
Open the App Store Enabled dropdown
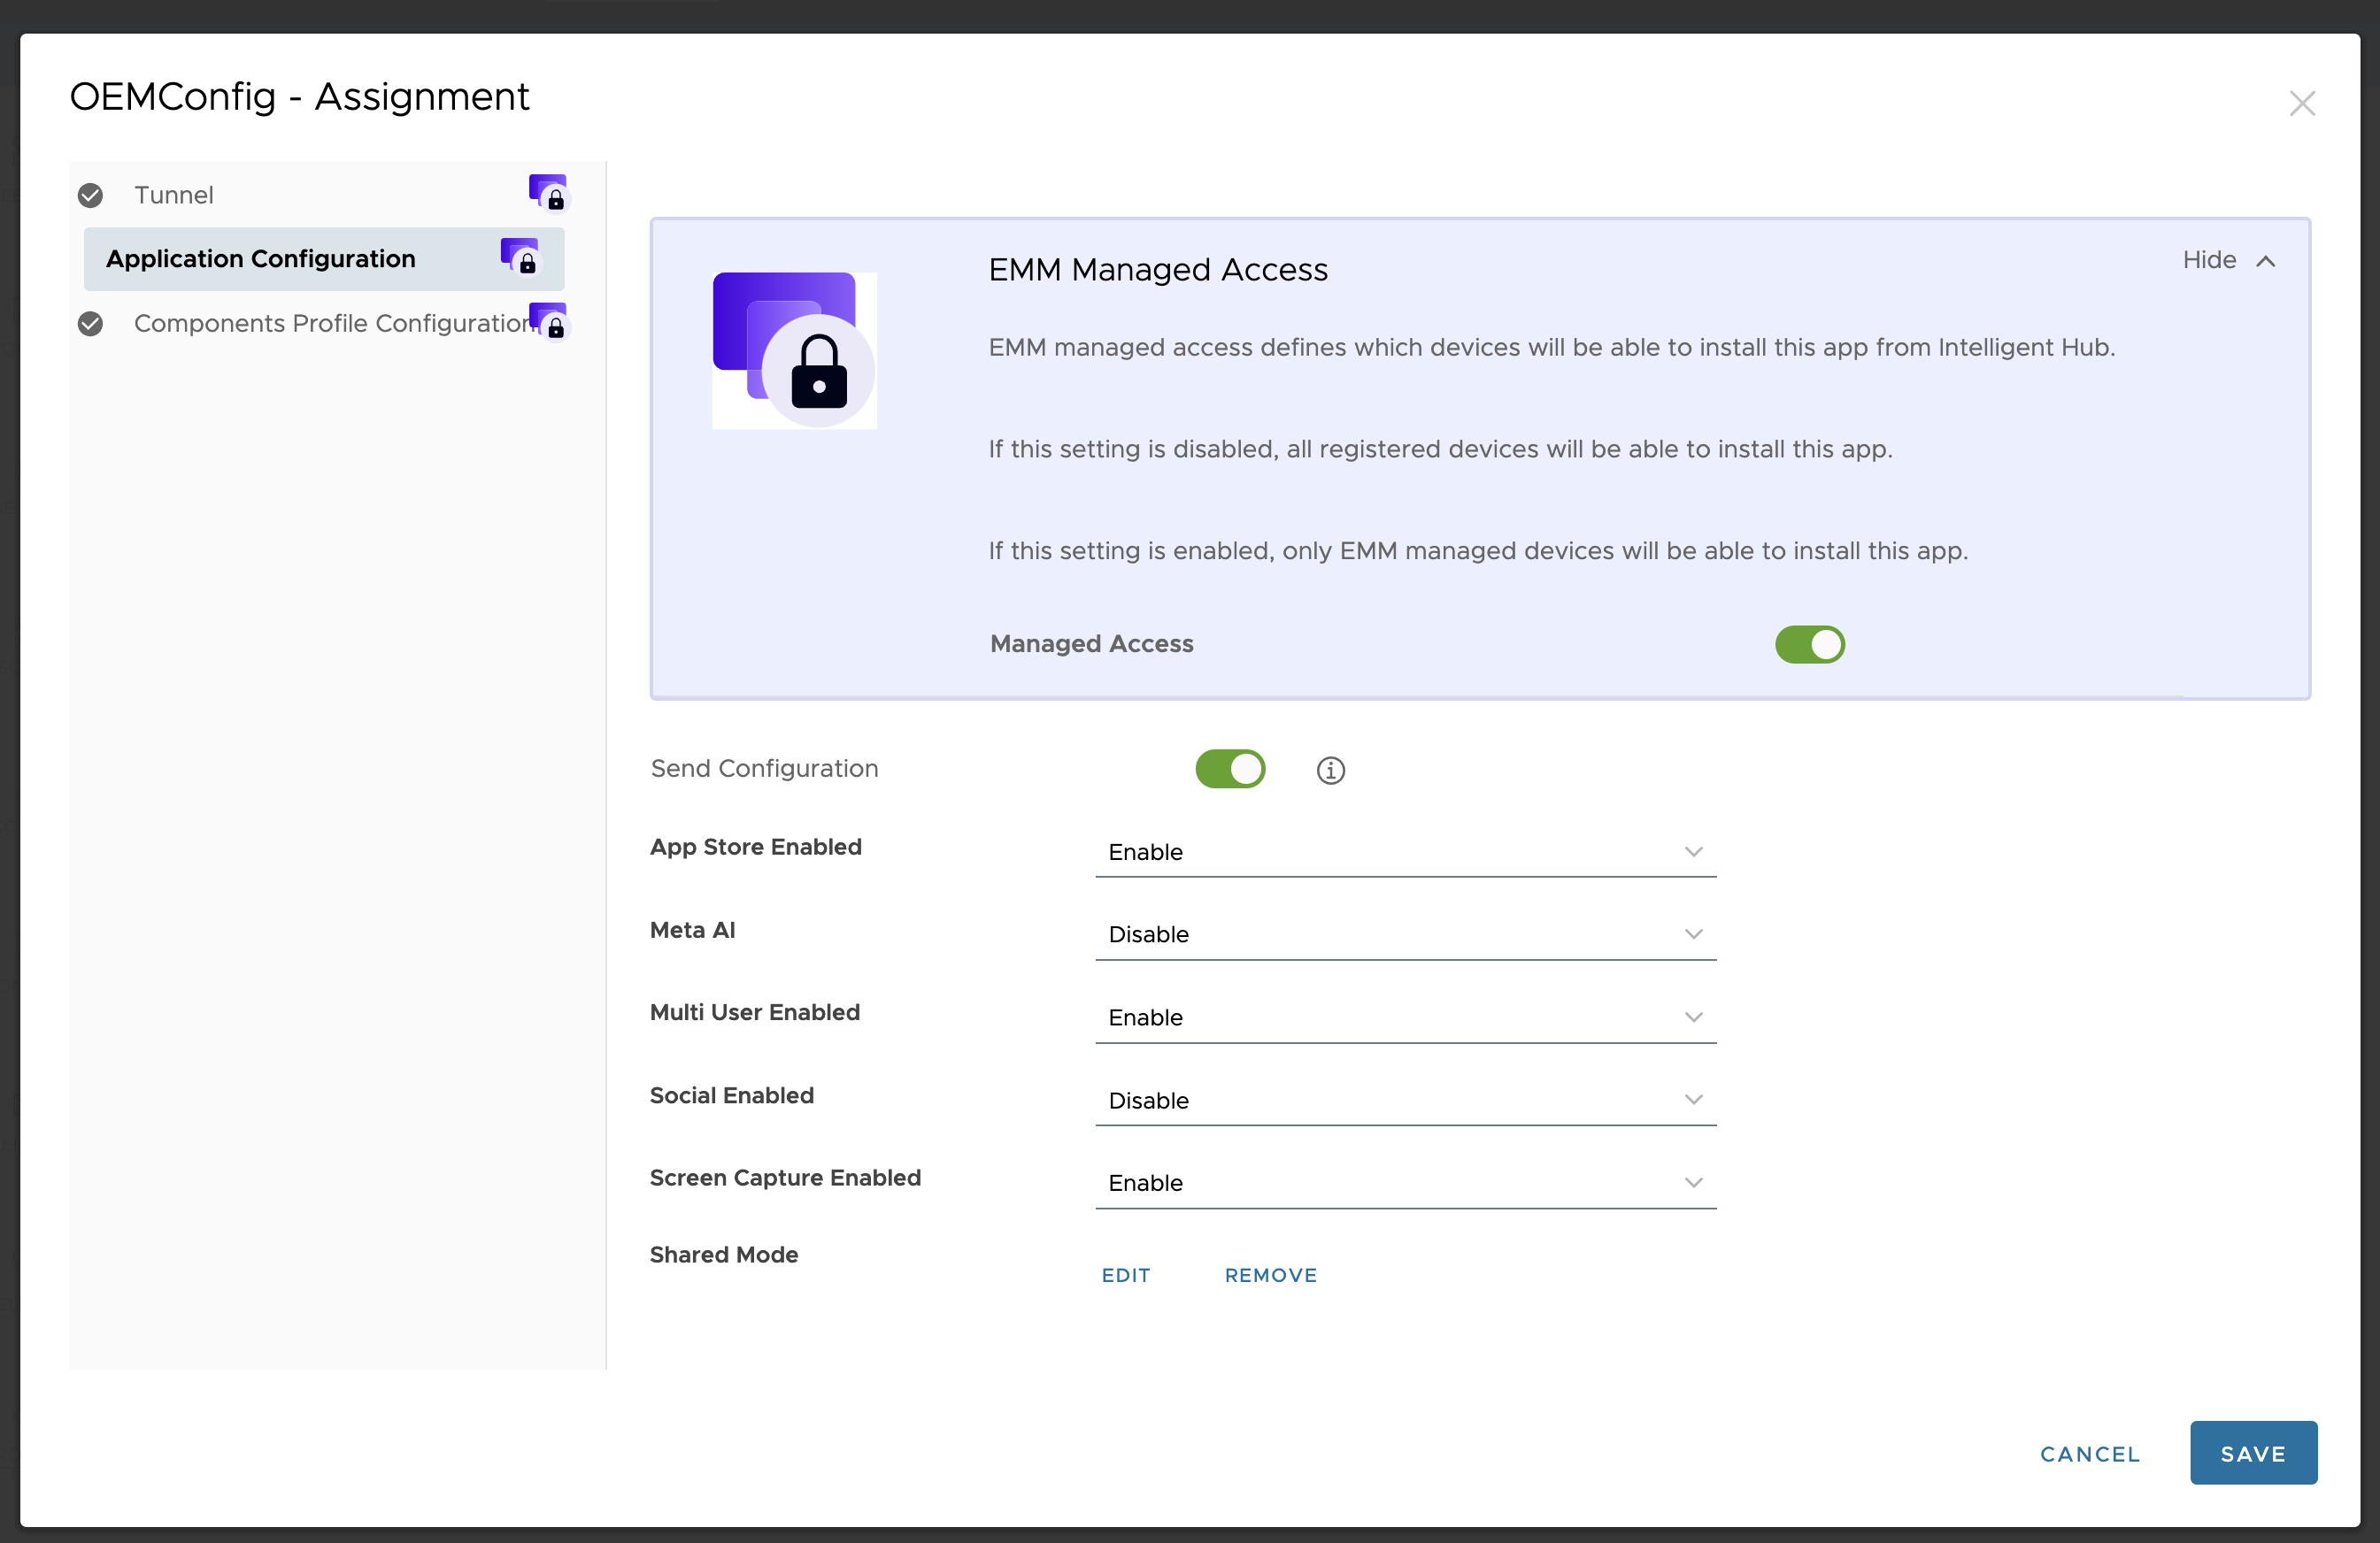point(1405,851)
